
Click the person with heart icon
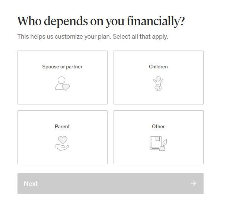click(62, 84)
